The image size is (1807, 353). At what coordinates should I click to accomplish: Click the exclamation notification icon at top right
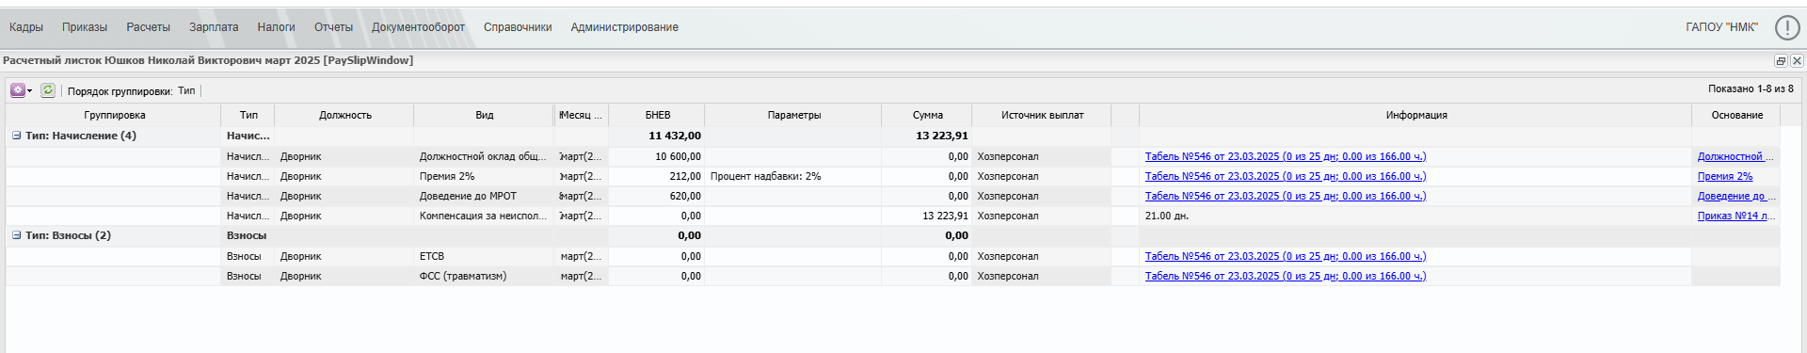[x=1787, y=27]
